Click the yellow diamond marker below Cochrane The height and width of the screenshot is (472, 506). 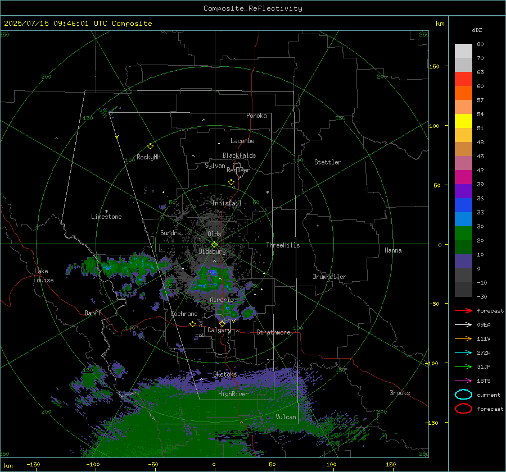pyautogui.click(x=192, y=324)
